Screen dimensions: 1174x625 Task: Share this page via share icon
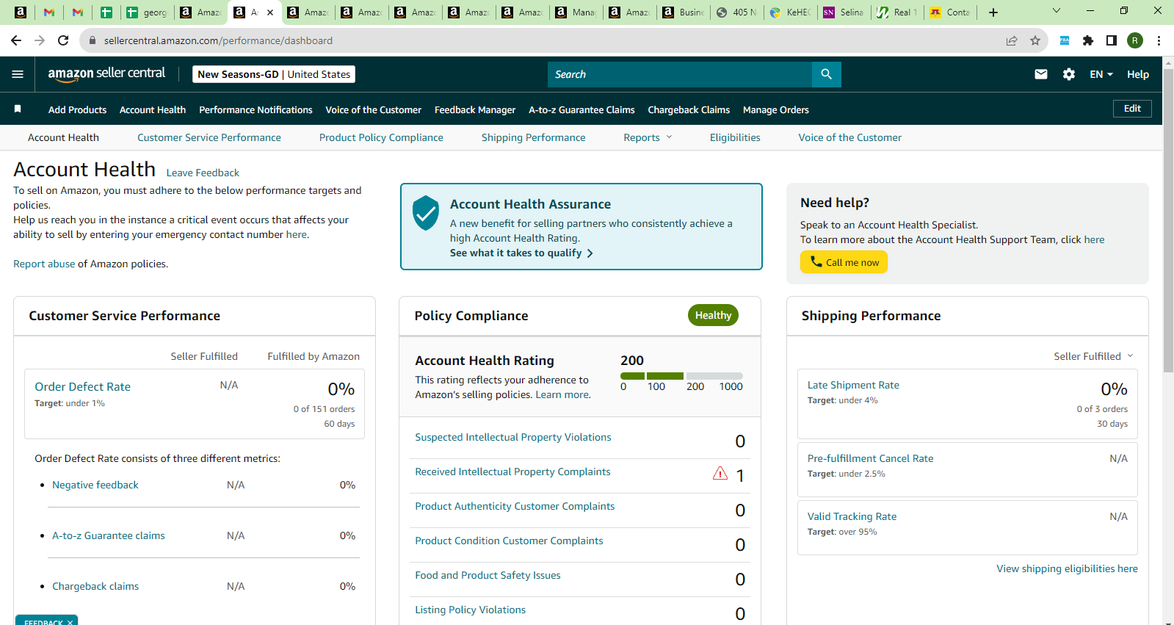point(1012,40)
